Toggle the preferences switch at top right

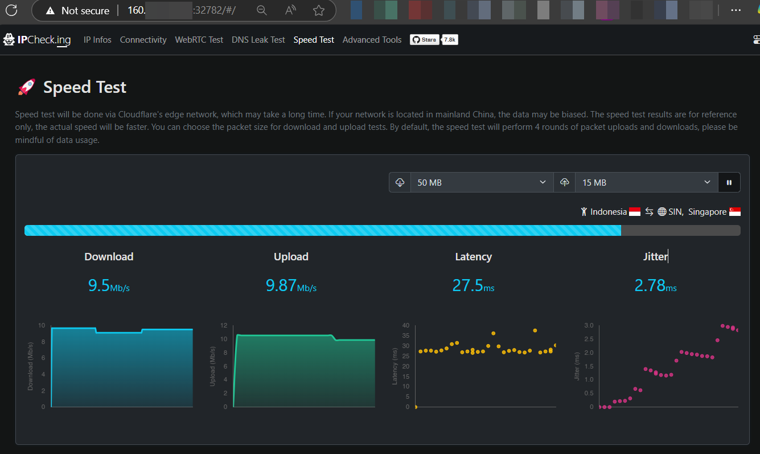755,40
